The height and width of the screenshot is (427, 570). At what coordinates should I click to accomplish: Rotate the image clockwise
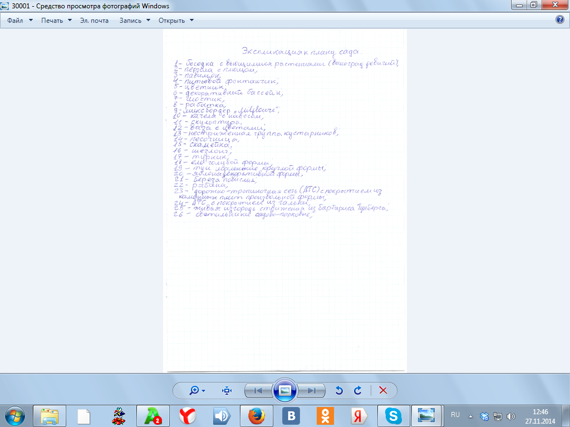point(358,390)
